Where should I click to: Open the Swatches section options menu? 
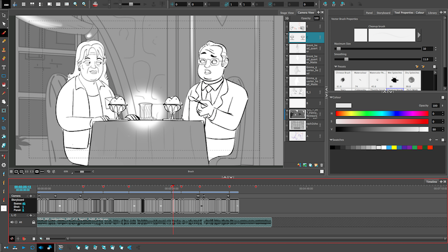coord(443,140)
